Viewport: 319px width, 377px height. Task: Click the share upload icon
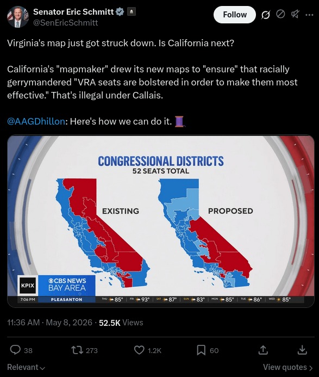(x=263, y=350)
